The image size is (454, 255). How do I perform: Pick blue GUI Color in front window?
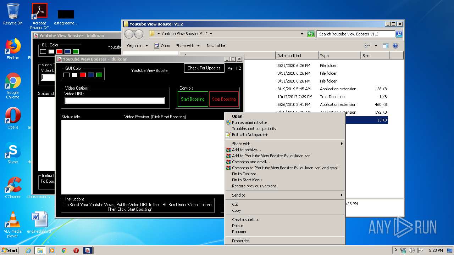coord(91,75)
